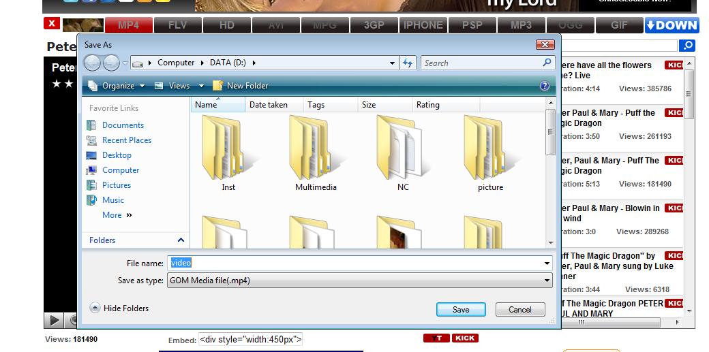This screenshot has height=352, width=709.
Task: Click the Embed code text field
Action: [x=250, y=339]
